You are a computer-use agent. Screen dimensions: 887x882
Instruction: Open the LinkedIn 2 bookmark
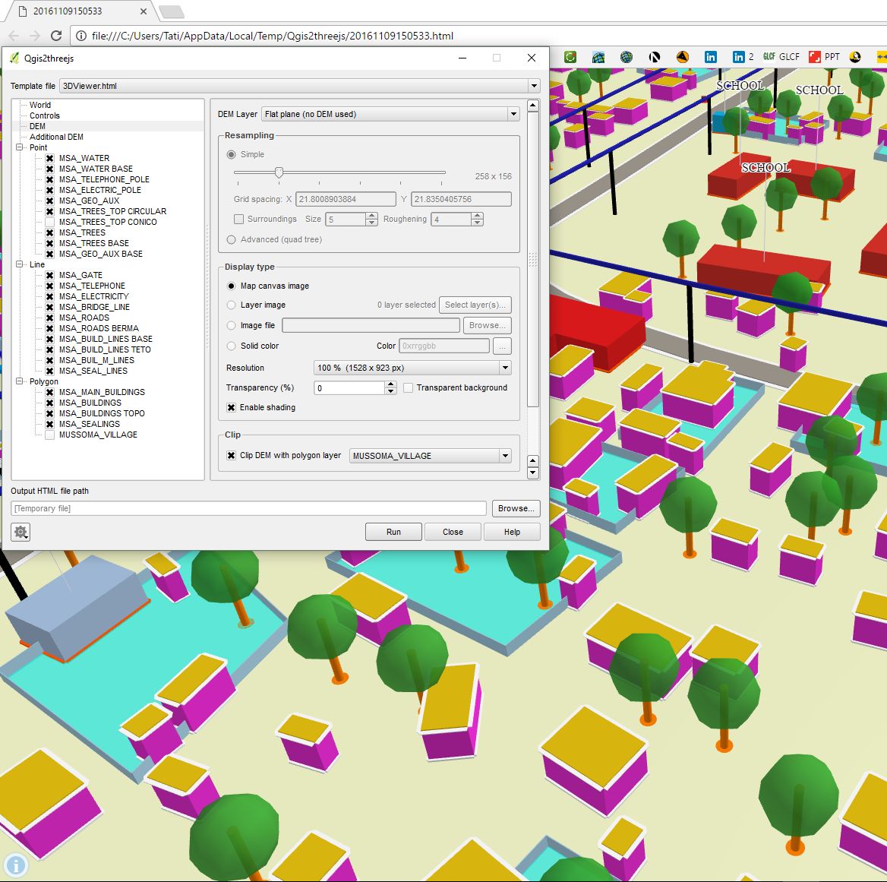coord(743,56)
